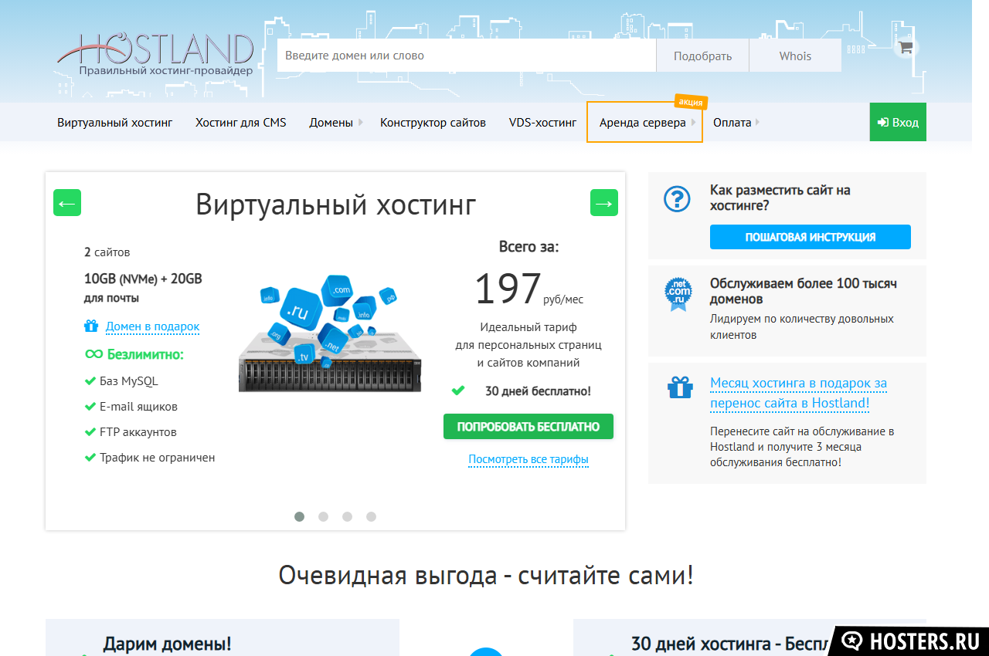
Task: Advance carousel with right arrow
Action: click(604, 203)
